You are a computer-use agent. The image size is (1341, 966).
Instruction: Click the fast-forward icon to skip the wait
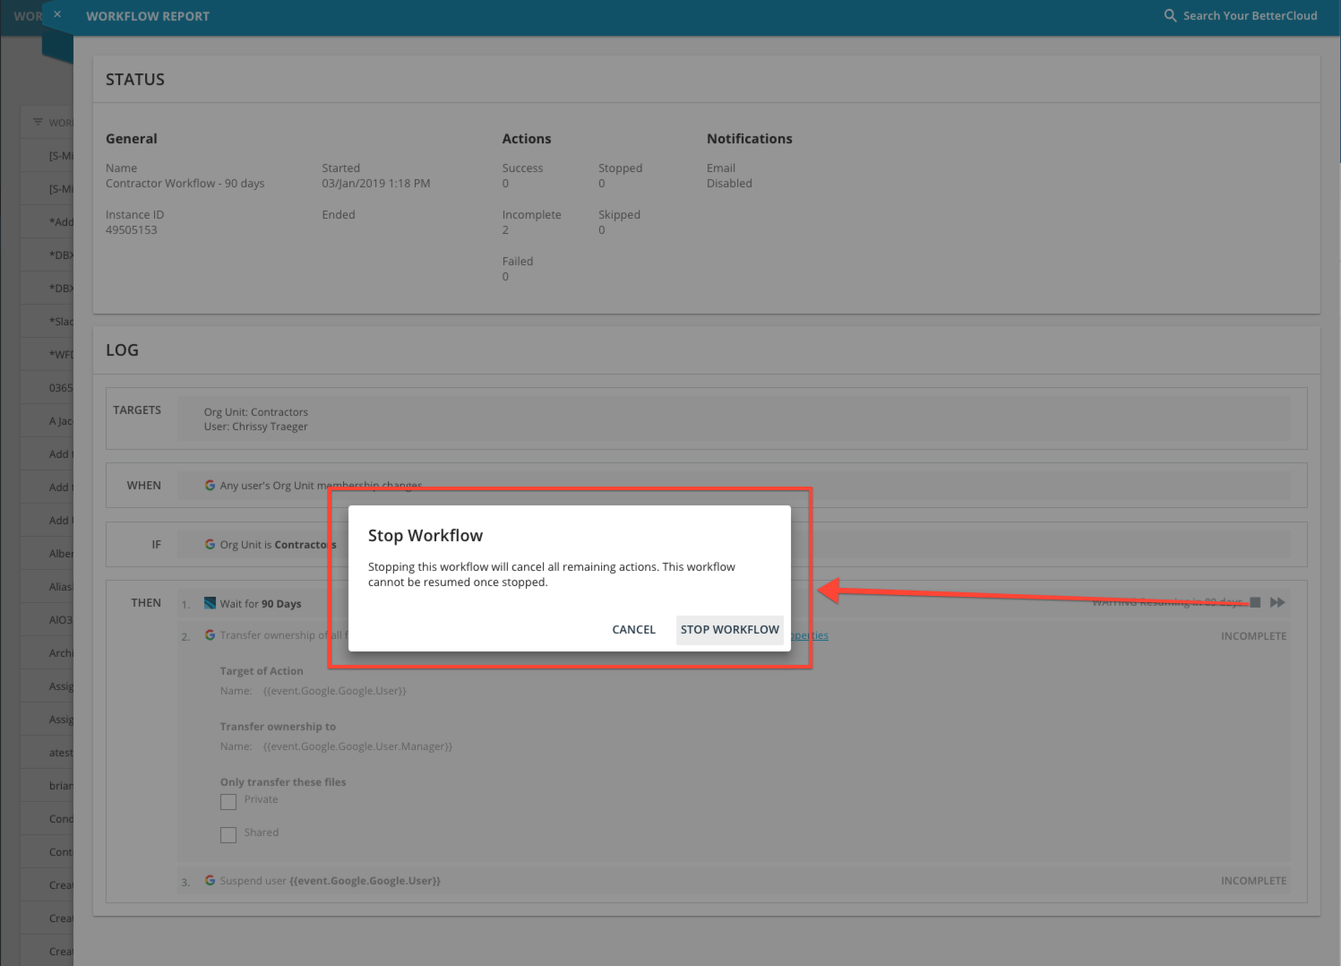pos(1277,602)
